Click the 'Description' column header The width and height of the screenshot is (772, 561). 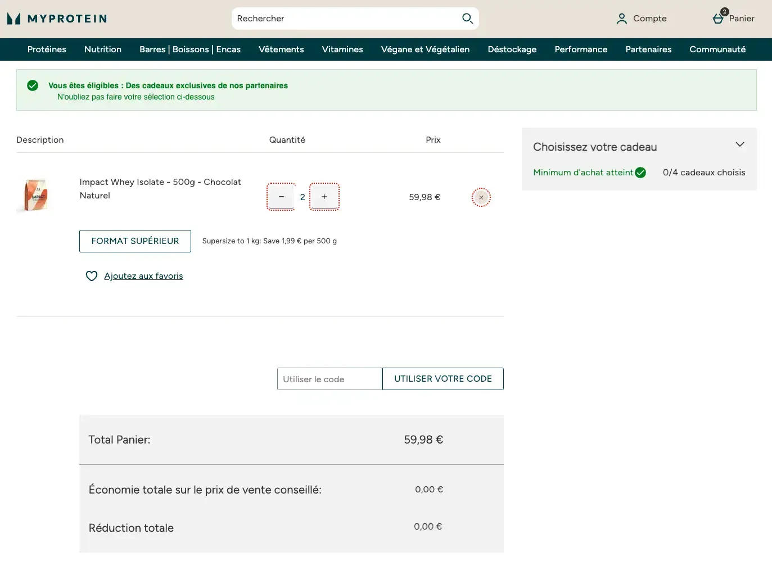[x=40, y=140]
